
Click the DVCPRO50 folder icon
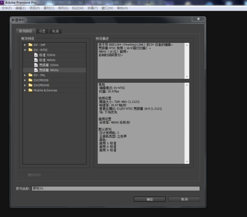[30, 80]
